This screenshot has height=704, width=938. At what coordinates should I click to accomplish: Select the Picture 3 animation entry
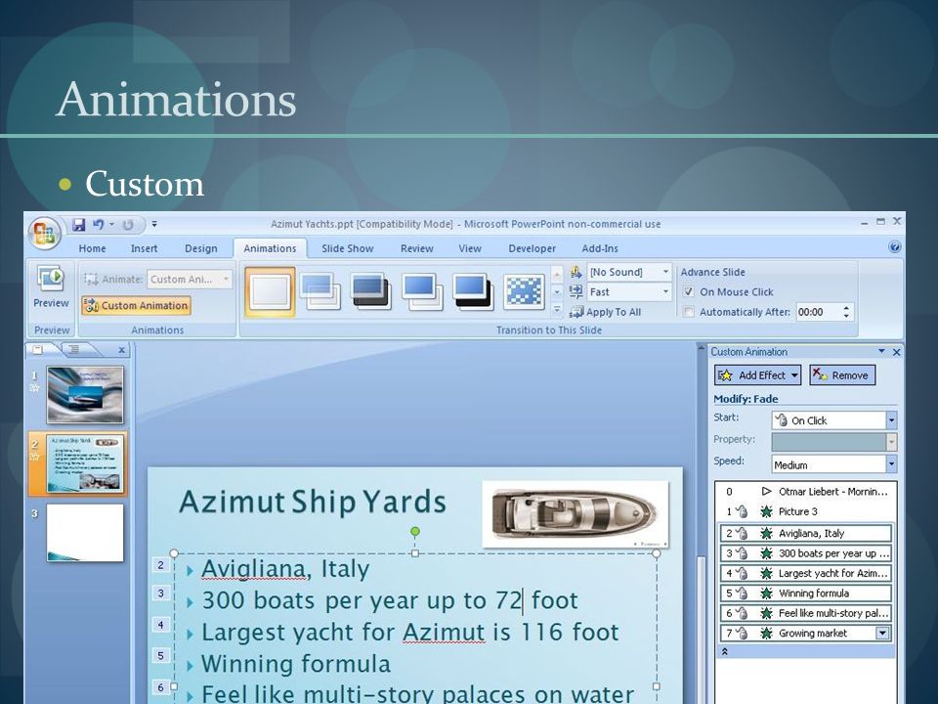pos(806,511)
